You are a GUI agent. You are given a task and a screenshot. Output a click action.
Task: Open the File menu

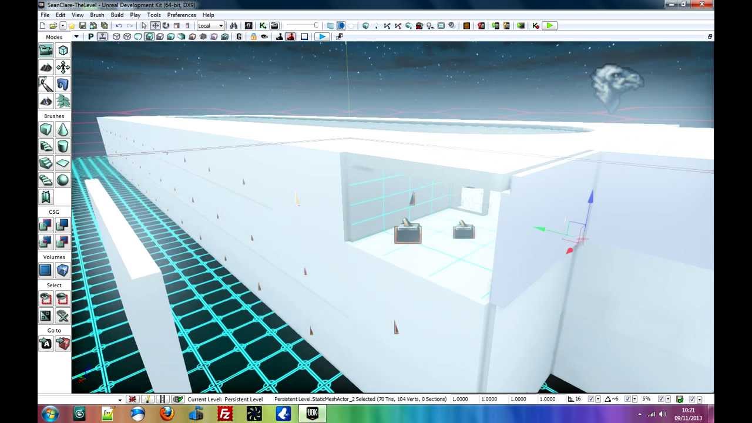tap(45, 15)
